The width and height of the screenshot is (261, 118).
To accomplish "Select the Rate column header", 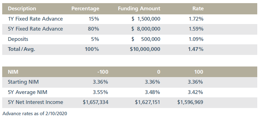I will pos(198,9).
